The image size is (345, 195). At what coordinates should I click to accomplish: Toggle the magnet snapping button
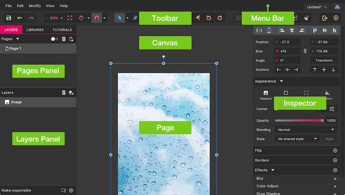tap(97, 18)
